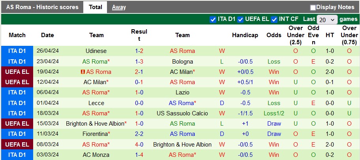Viewport: 360px width, 160px height.
Task: Open the 4-0 result versus Brighton
Action: pyautogui.click(x=139, y=145)
